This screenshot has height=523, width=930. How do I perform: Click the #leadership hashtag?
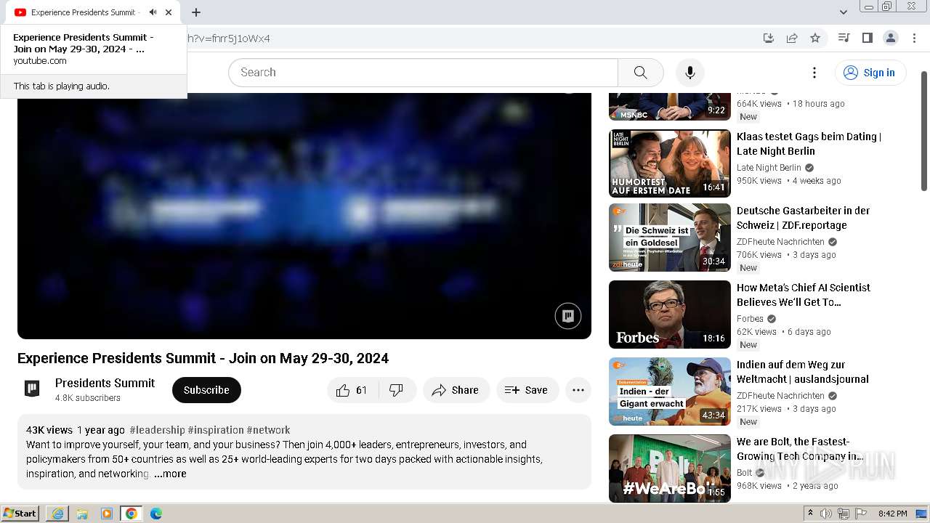tap(157, 430)
